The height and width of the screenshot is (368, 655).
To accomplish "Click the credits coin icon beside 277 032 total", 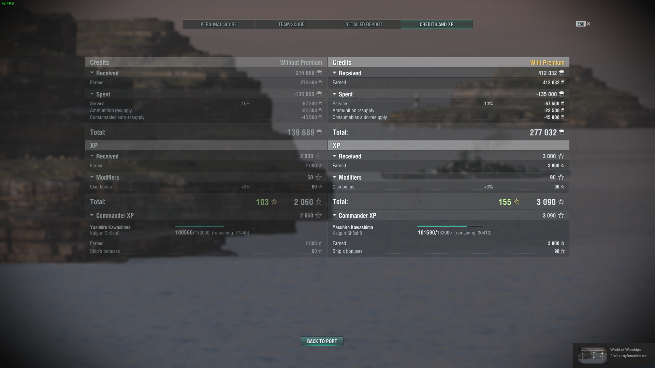I will click(562, 132).
